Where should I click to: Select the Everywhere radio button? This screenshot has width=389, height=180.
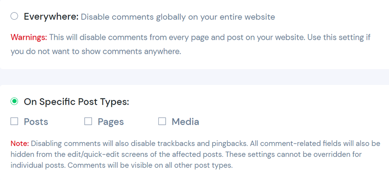coord(14,16)
